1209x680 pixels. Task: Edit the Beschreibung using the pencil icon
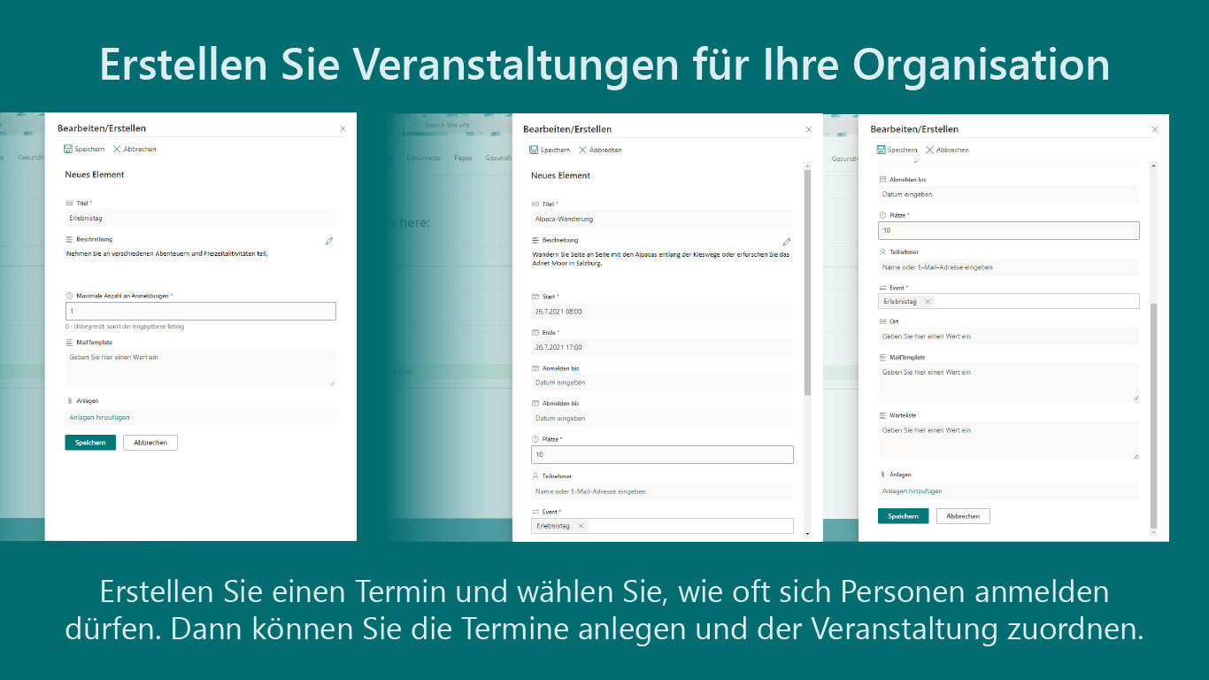[328, 240]
